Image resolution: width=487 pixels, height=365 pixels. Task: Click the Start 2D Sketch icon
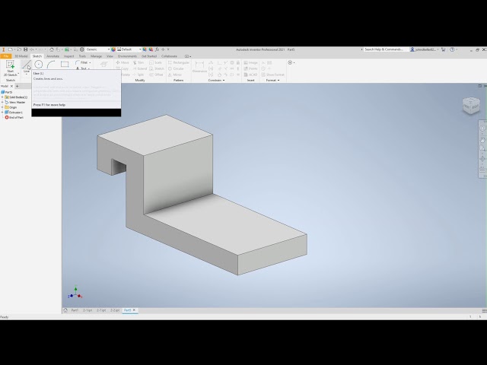click(x=10, y=67)
